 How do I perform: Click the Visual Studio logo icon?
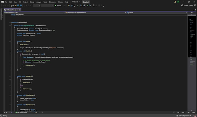2,2
